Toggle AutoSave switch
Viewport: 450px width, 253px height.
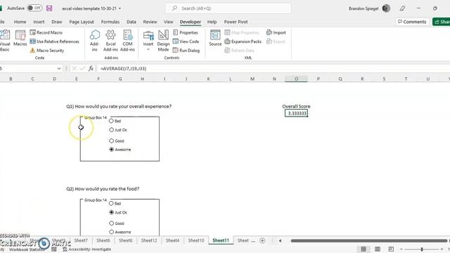click(34, 8)
